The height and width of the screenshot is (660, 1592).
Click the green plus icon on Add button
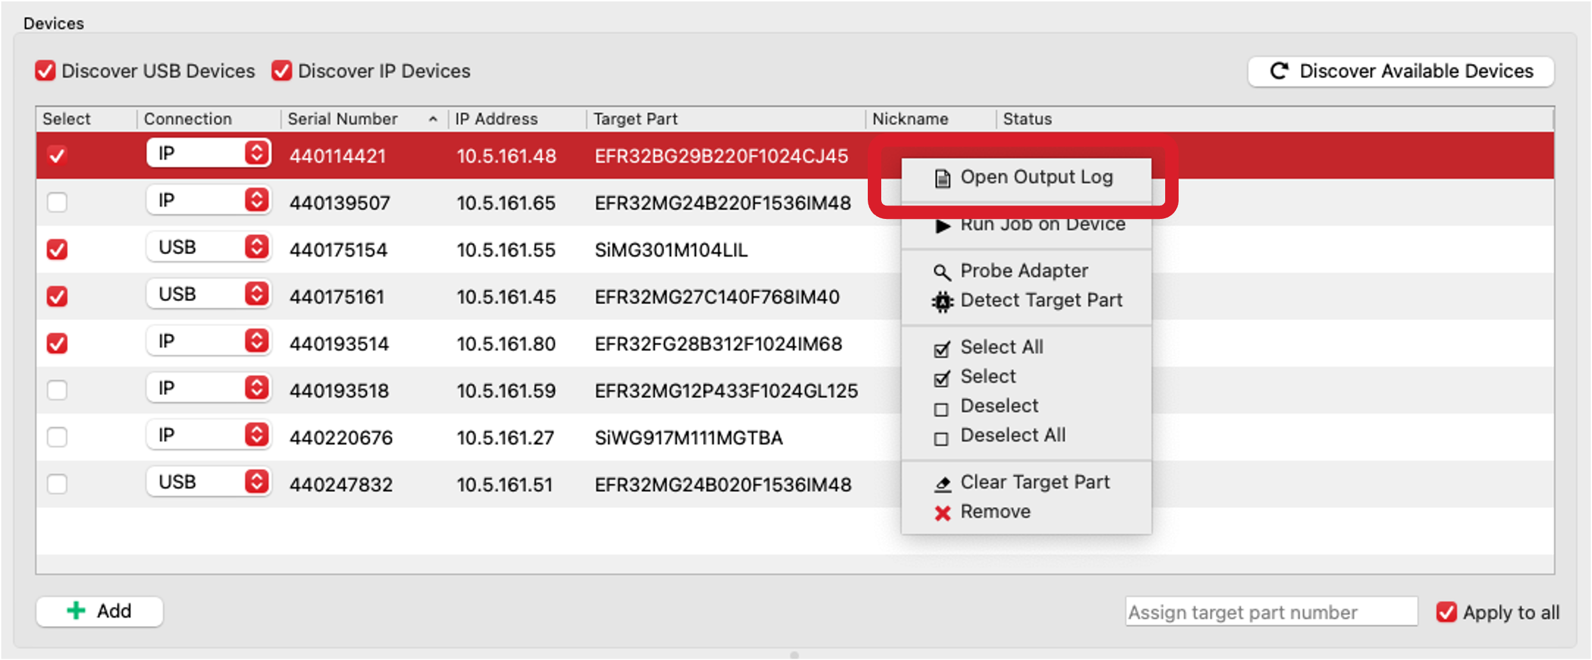76,610
